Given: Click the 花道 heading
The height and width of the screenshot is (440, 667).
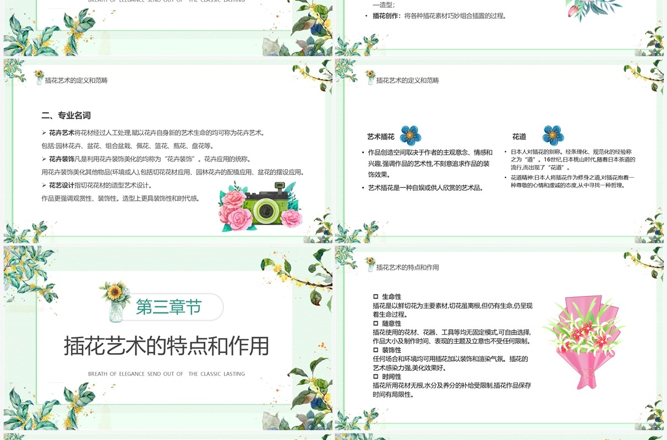Looking at the screenshot, I should [x=519, y=136].
